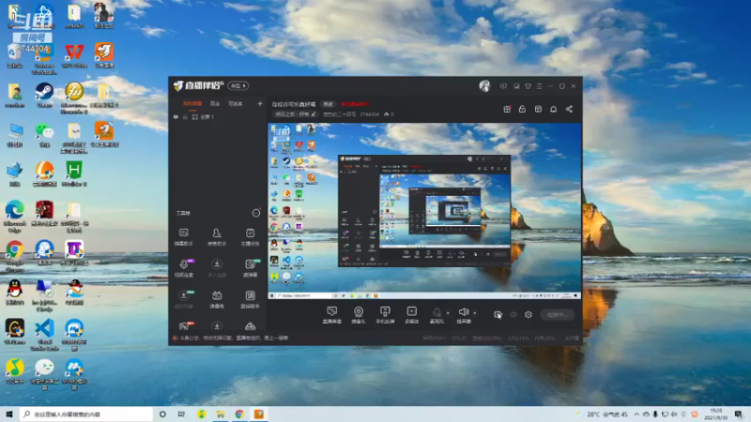Open Task View from the taskbar
Screen dimensions: 751x422
pyautogui.click(x=181, y=414)
